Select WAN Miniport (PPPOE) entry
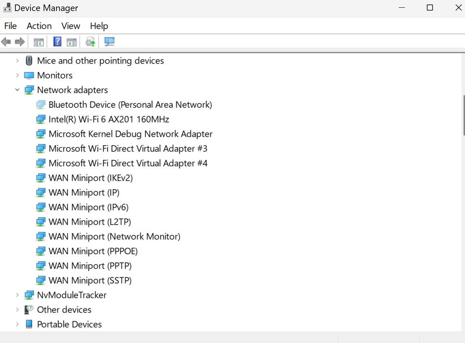The image size is (465, 343). click(93, 251)
